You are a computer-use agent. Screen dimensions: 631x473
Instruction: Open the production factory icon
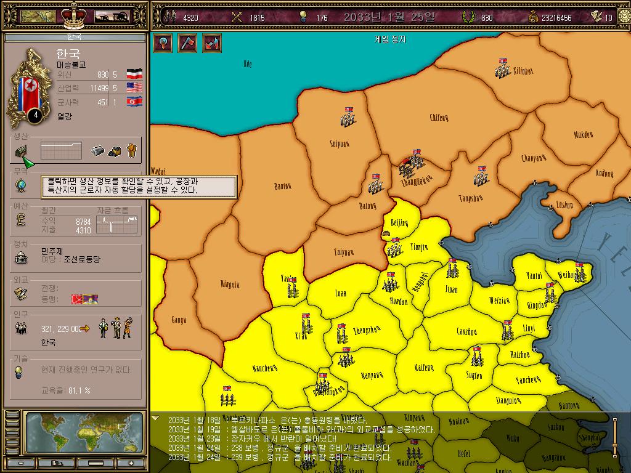[21, 152]
